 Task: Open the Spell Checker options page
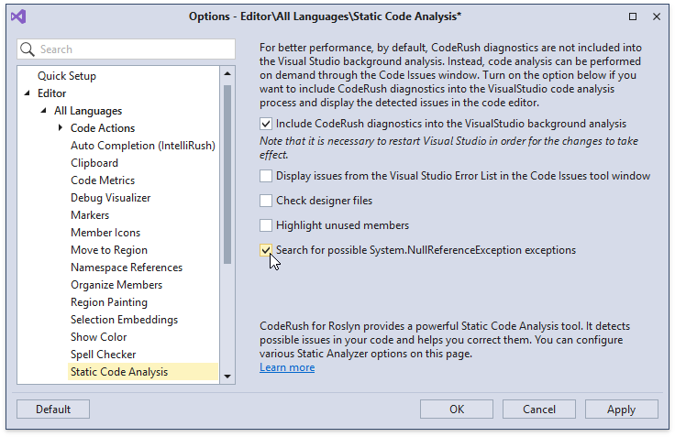(104, 355)
